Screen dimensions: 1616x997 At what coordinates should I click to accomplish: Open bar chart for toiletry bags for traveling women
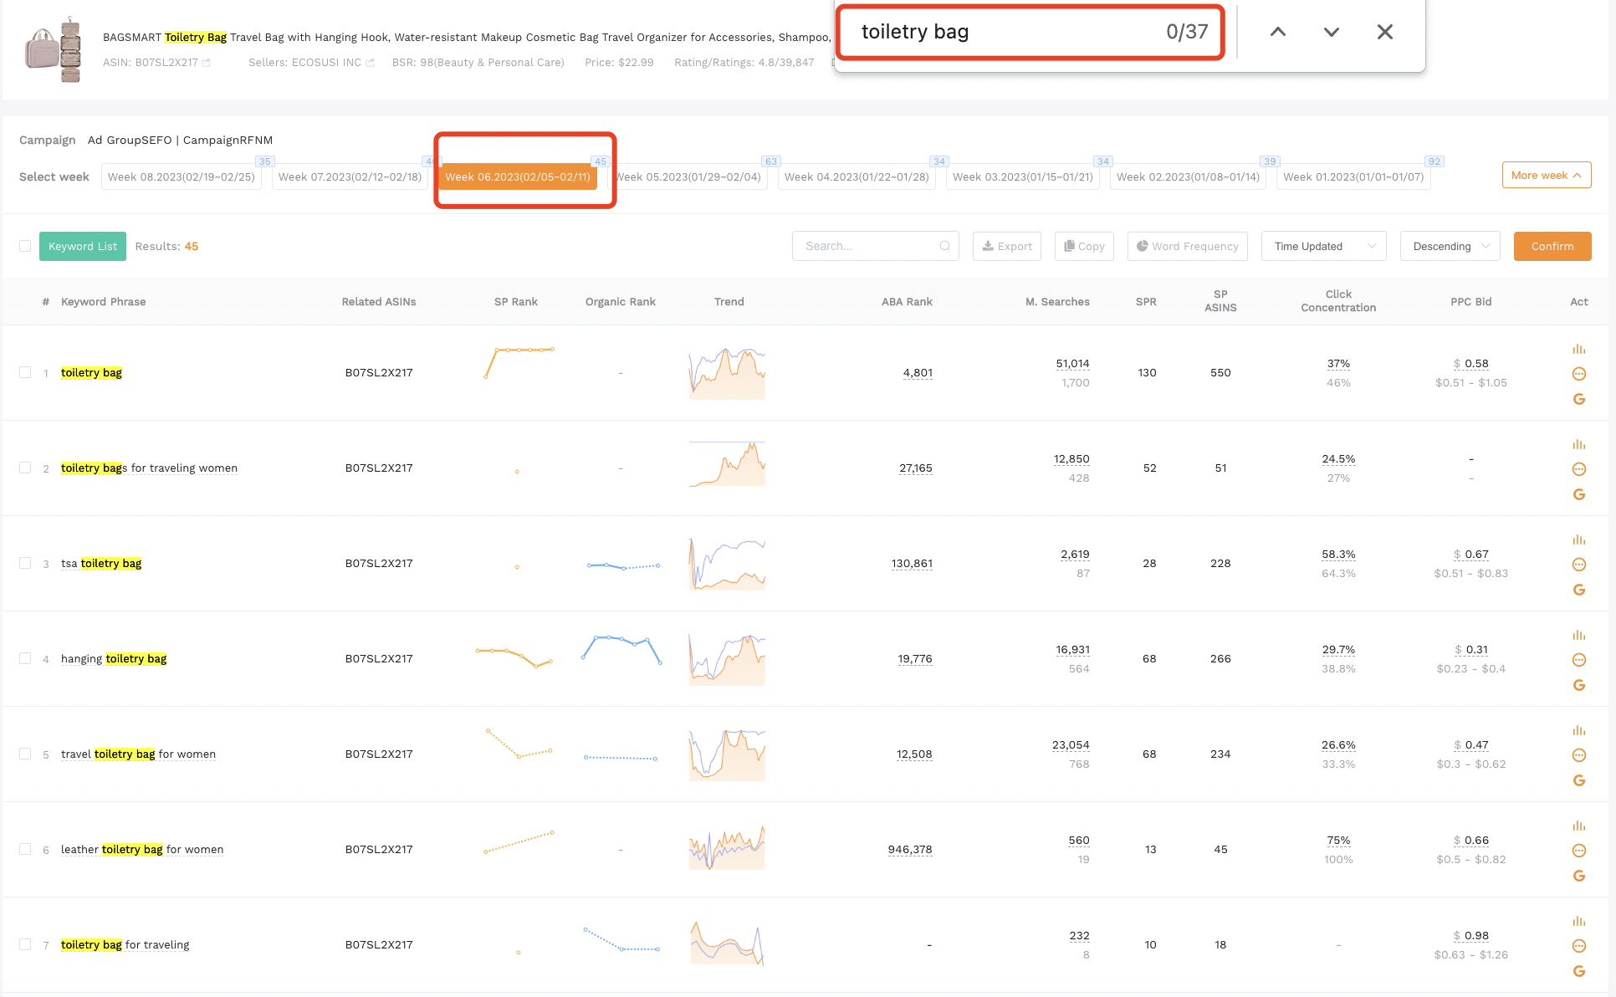tap(1579, 444)
